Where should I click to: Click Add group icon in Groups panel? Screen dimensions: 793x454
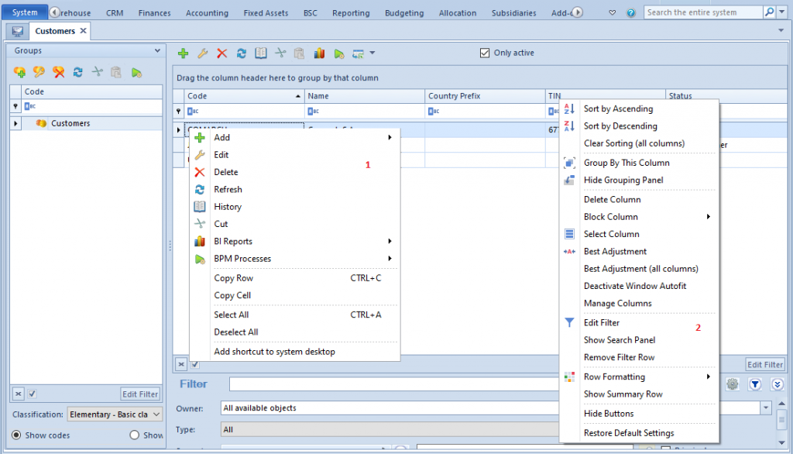[x=19, y=72]
